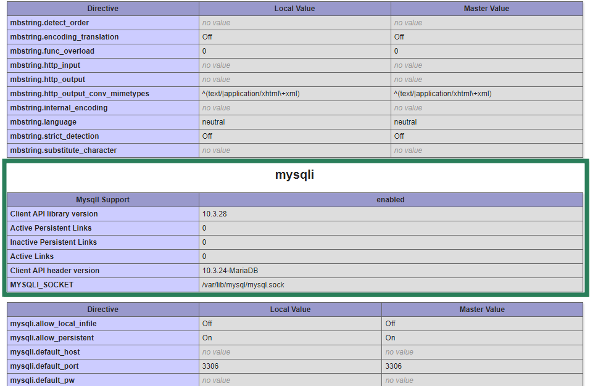The width and height of the screenshot is (598, 386).
Task: Click local value 3306 for mysqli.default_port
Action: pyautogui.click(x=210, y=366)
